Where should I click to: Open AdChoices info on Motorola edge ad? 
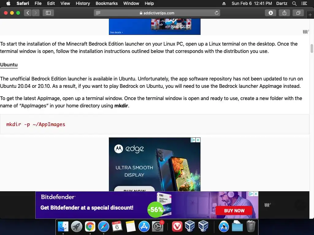(193, 140)
